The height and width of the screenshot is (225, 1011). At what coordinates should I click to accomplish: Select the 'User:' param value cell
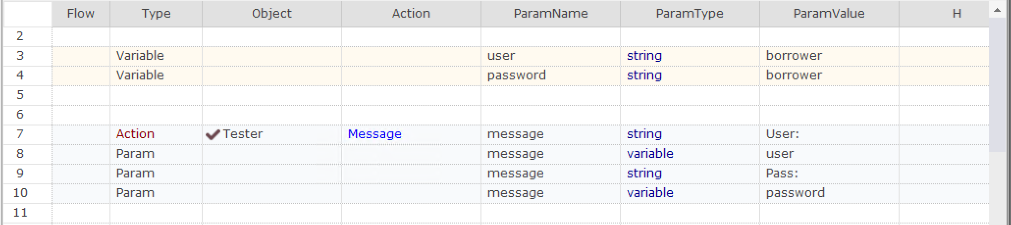(x=782, y=134)
